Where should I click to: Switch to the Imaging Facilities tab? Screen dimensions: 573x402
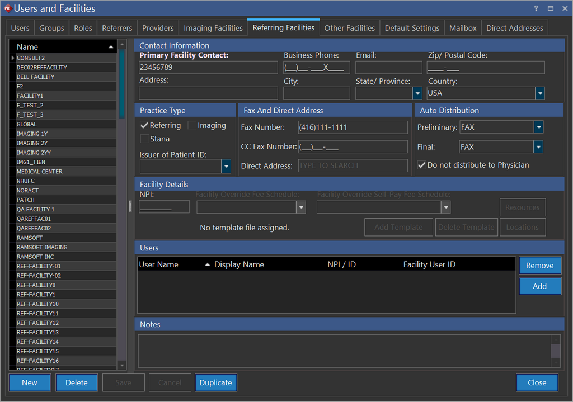213,28
